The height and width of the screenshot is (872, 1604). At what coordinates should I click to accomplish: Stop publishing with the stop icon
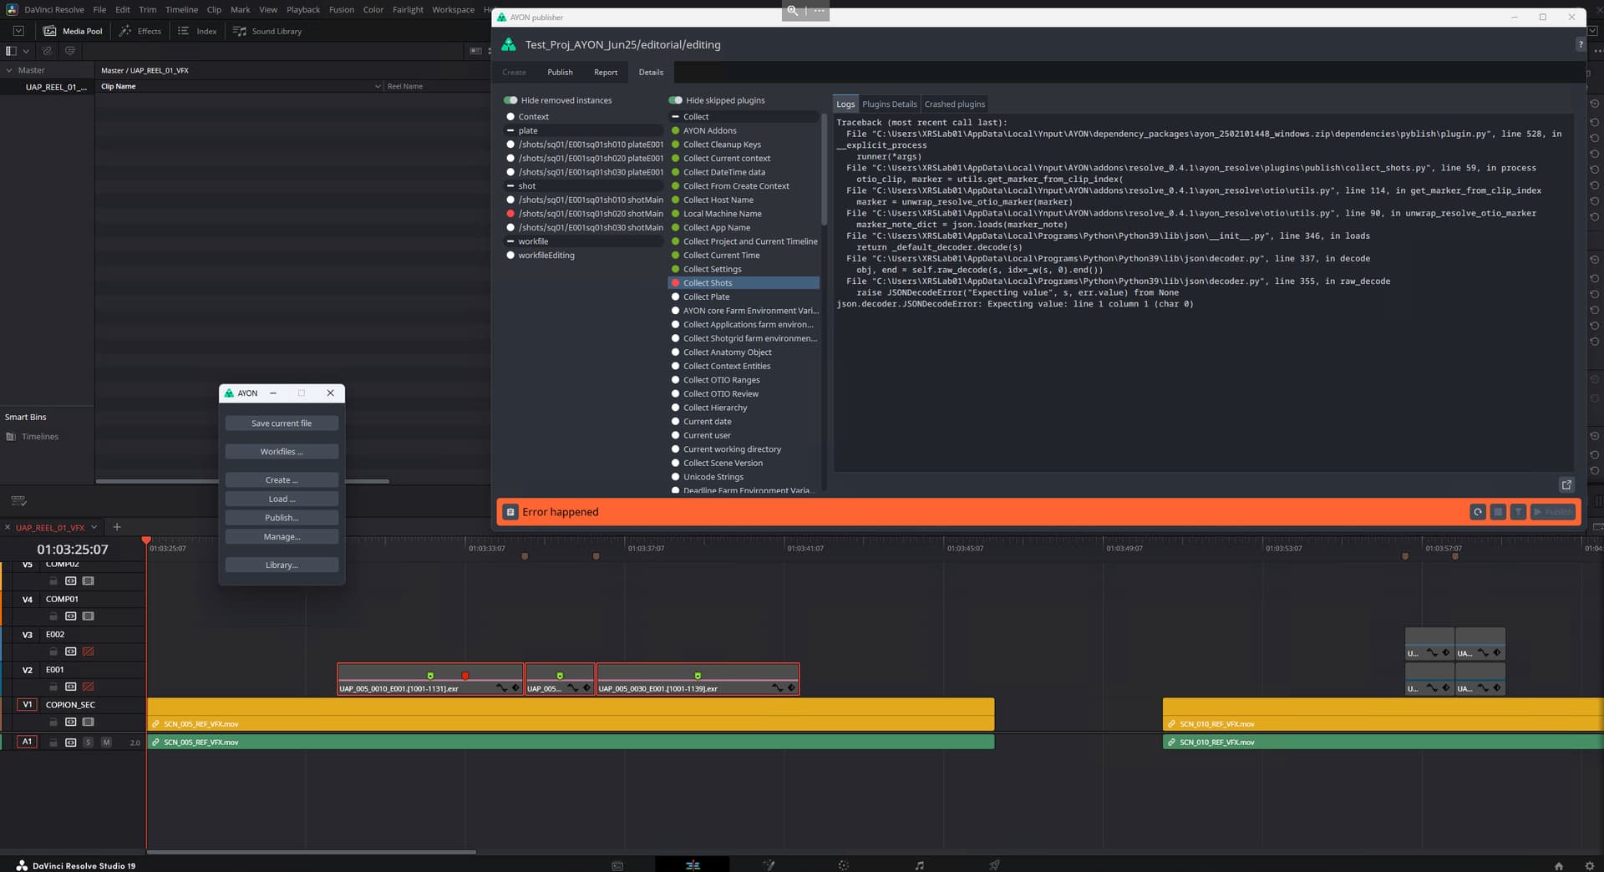1498,512
